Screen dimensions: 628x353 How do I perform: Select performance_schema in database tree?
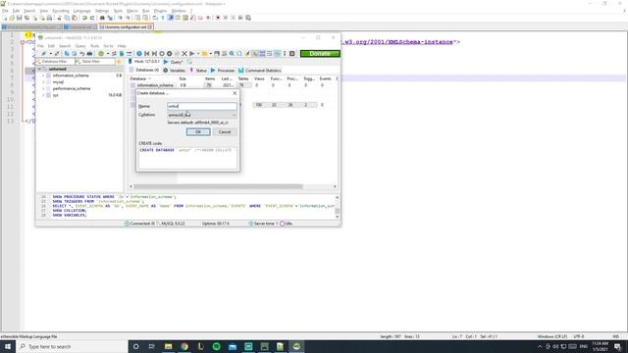pos(72,88)
